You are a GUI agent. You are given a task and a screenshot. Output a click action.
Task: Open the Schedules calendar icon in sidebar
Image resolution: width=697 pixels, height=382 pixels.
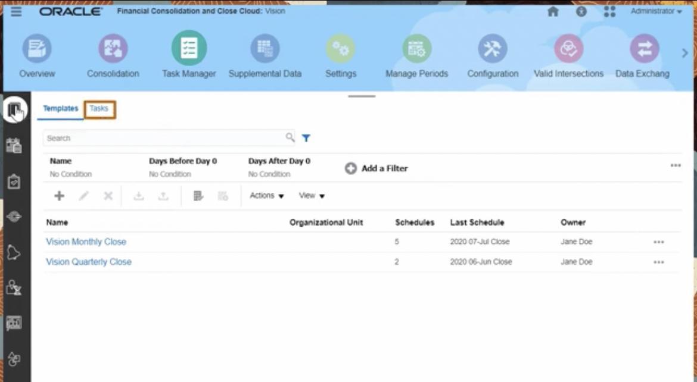point(14,145)
